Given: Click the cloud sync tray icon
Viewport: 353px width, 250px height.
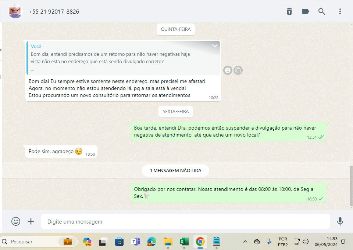Looking at the screenshot, I should 257,242.
